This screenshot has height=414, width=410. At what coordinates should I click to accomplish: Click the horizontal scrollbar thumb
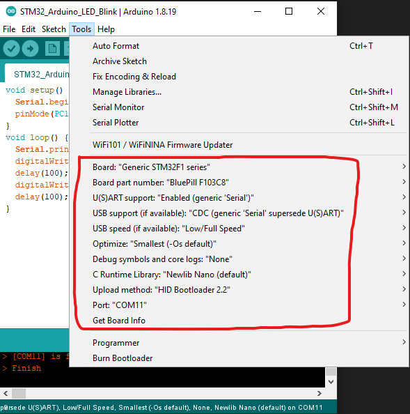tap(19, 393)
